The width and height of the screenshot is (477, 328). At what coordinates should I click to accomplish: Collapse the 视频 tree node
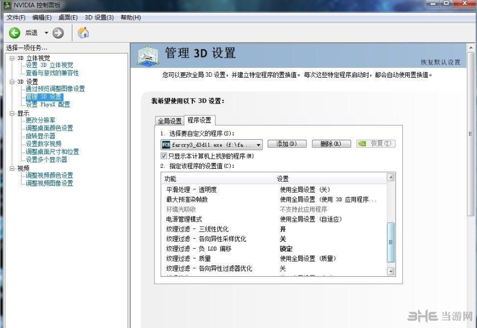(x=12, y=168)
